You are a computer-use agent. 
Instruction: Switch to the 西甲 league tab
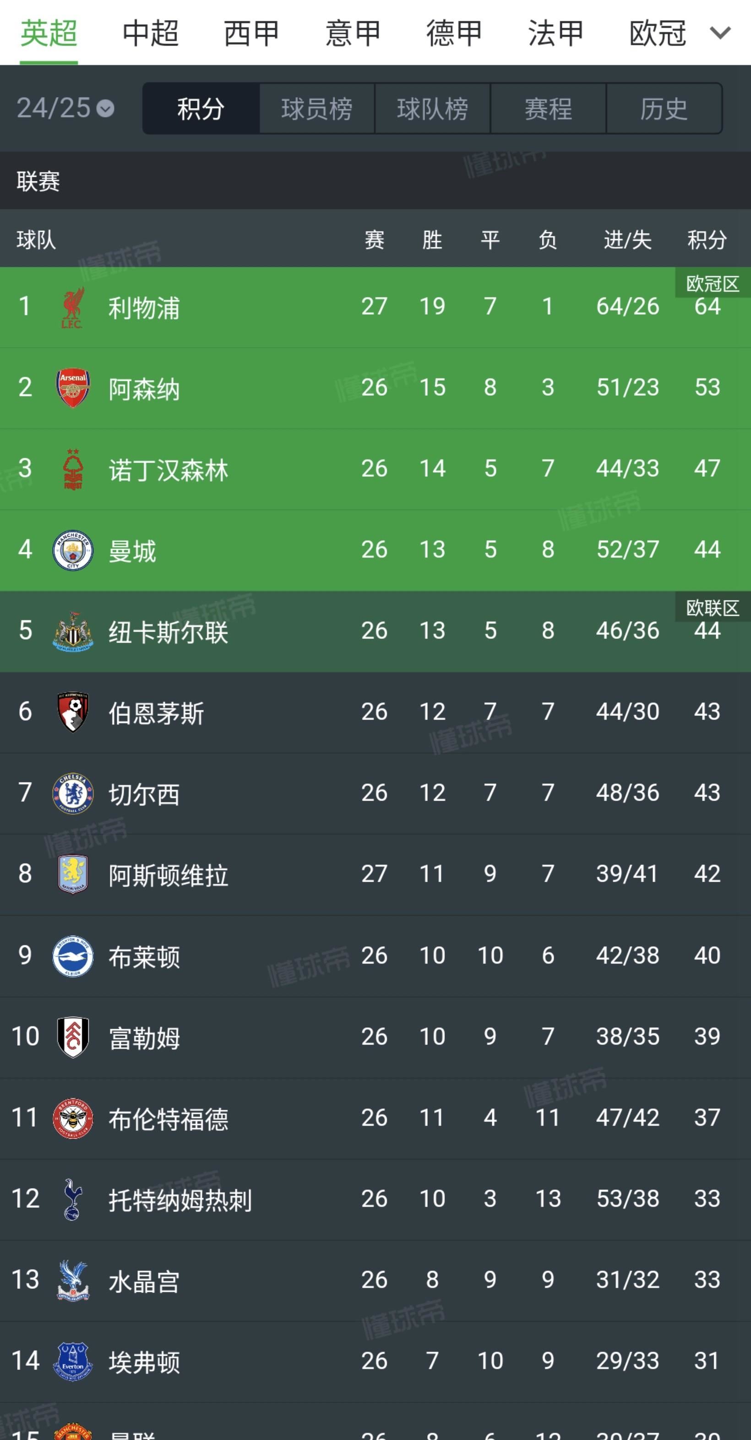[x=251, y=33]
